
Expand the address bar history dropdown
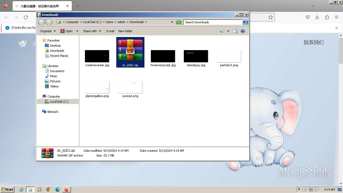coord(172,22)
